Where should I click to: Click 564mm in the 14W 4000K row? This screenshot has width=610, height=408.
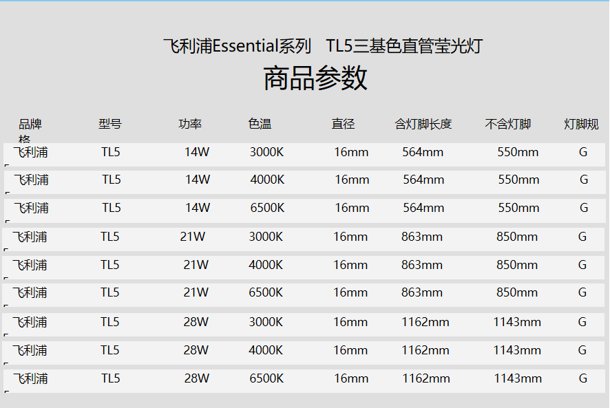[x=423, y=180]
